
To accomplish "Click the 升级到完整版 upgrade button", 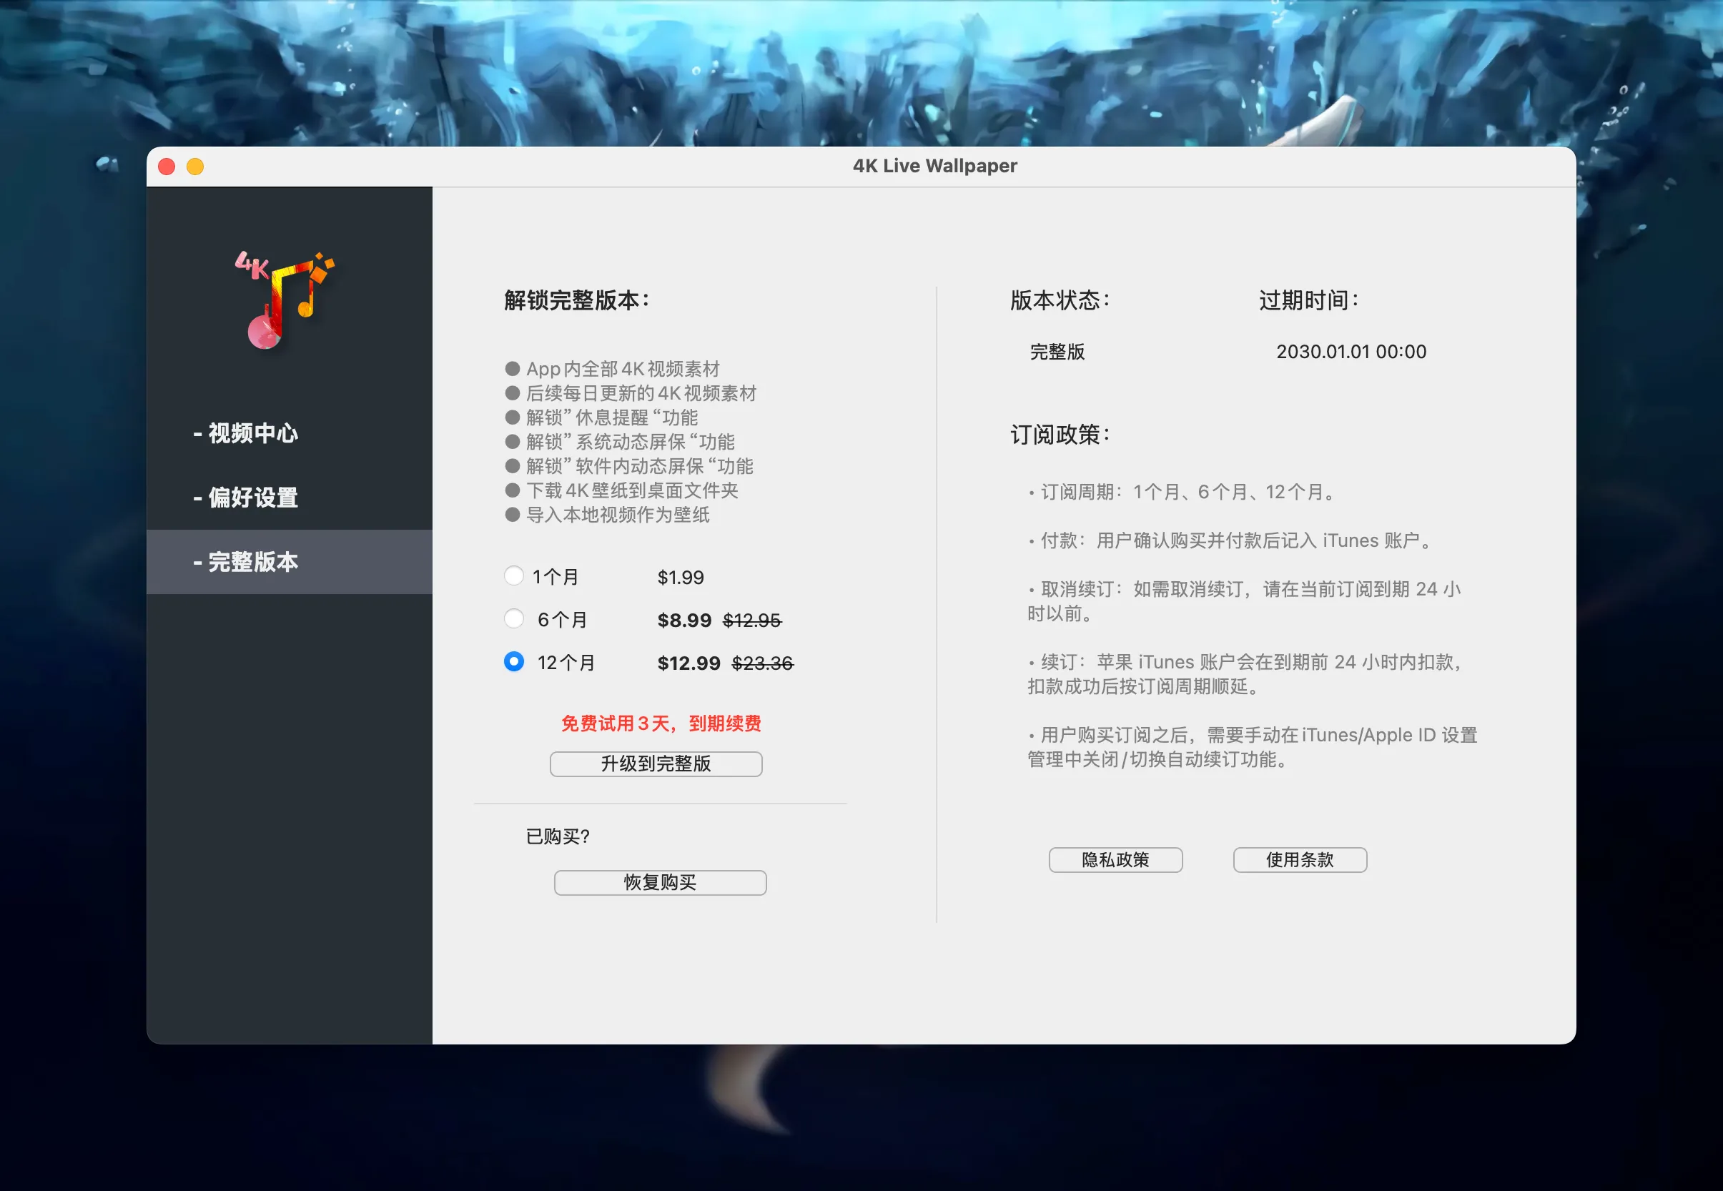I will point(656,763).
